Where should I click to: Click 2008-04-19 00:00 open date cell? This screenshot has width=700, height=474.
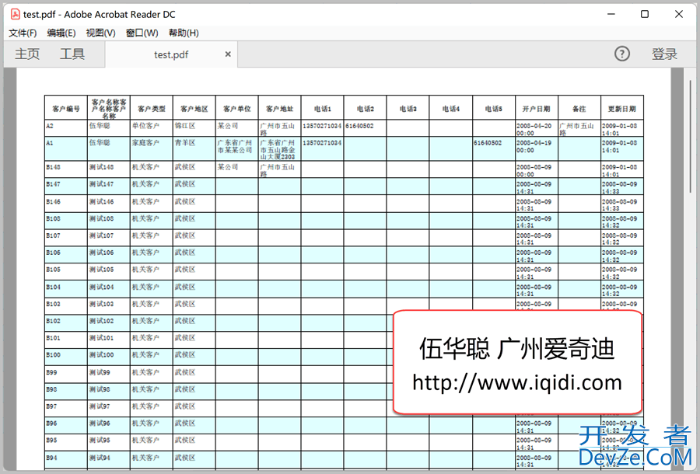click(537, 148)
